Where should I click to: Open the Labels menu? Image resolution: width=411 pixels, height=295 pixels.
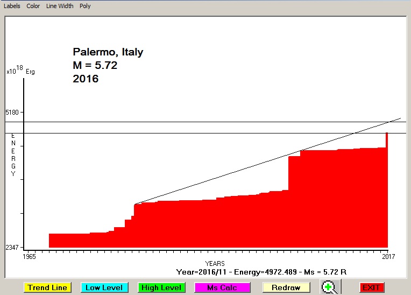tap(12, 6)
